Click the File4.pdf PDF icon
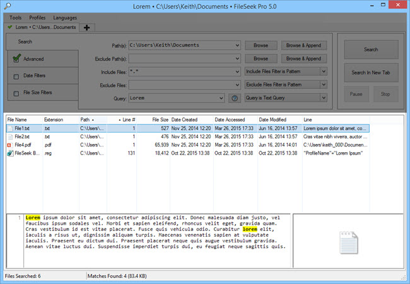 tap(10, 145)
